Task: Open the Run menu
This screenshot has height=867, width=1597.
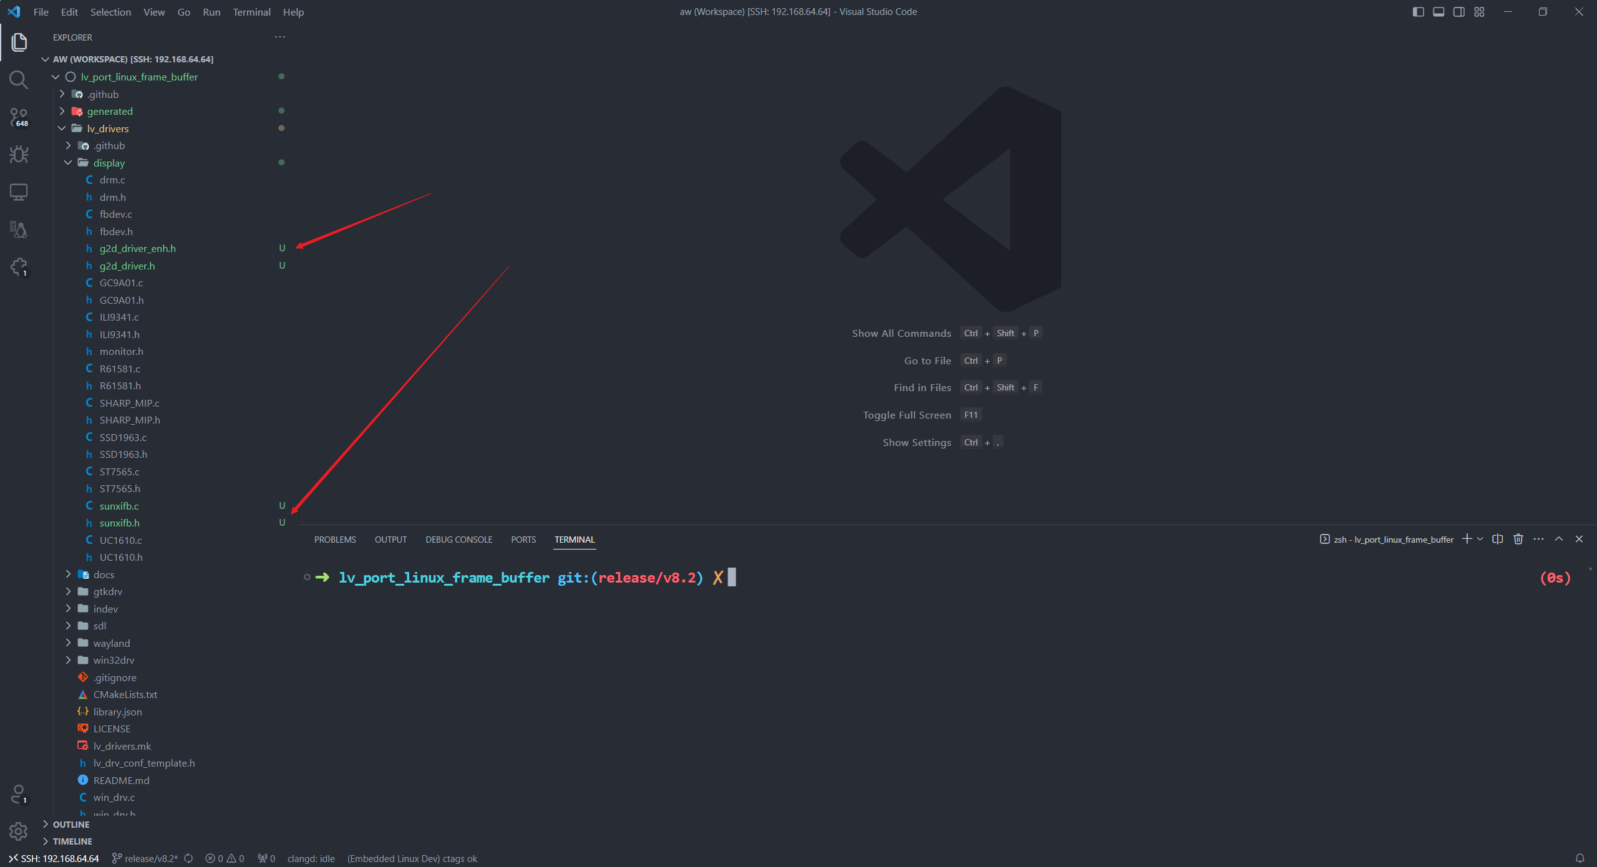Action: tap(211, 12)
